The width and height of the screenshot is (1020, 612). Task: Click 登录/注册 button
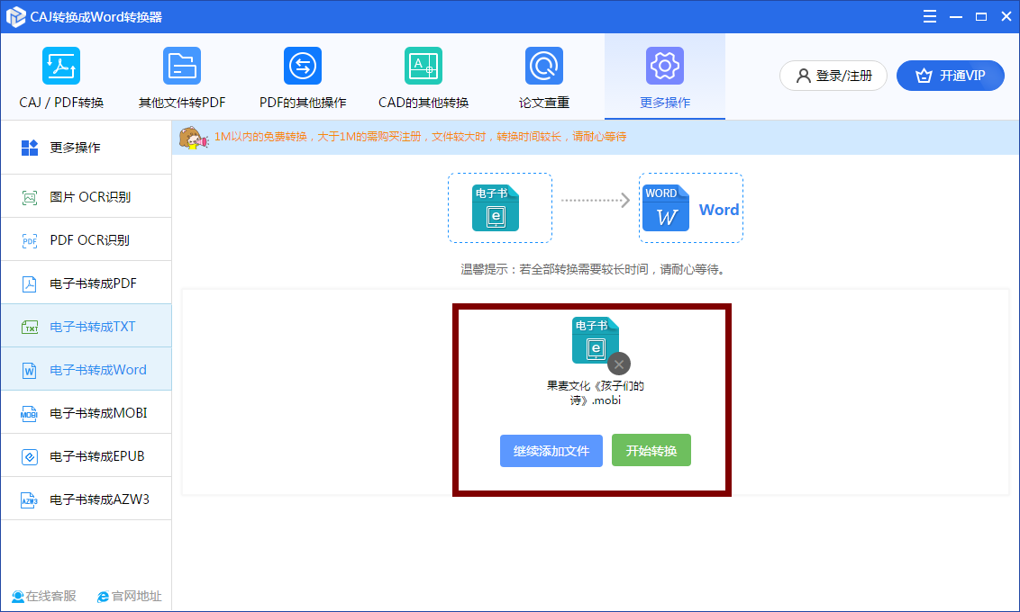[x=833, y=76]
